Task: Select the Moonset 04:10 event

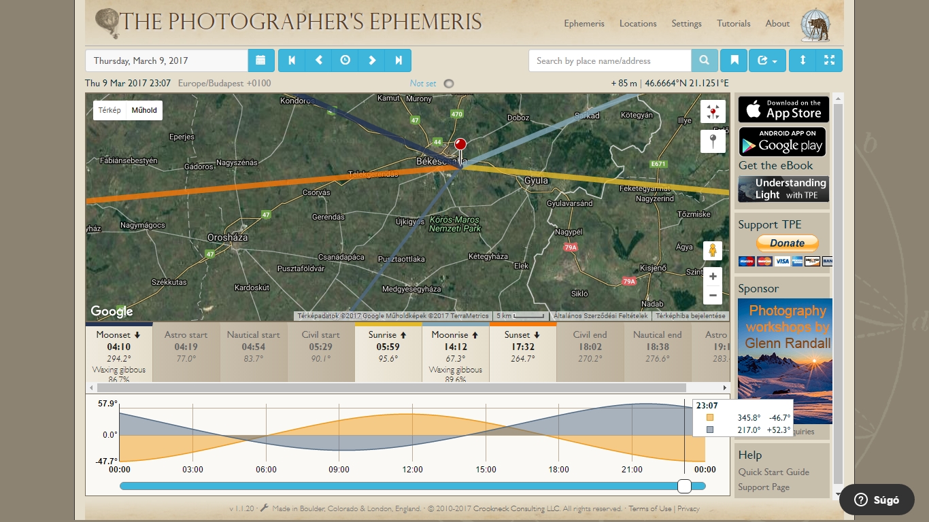Action: coord(119,352)
